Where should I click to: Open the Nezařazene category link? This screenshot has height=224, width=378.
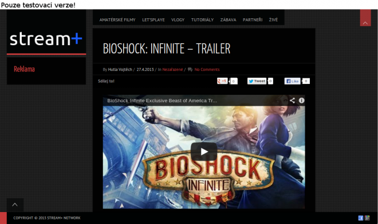tap(172, 70)
